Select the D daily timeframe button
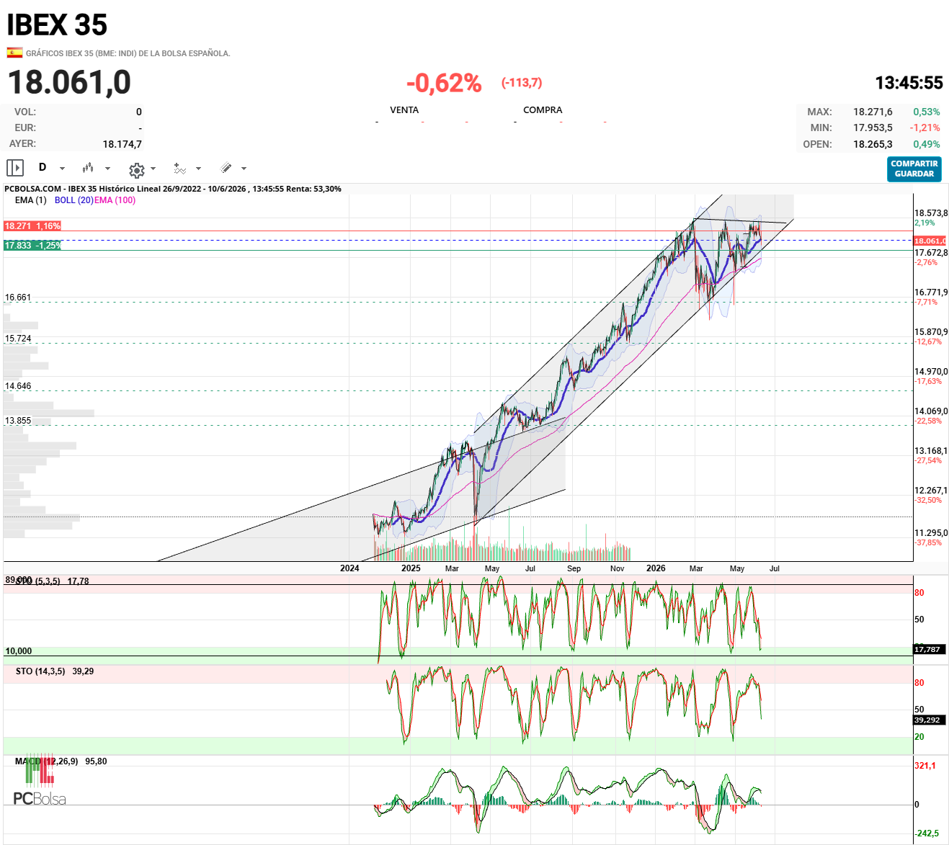The height and width of the screenshot is (845, 949). [x=43, y=167]
